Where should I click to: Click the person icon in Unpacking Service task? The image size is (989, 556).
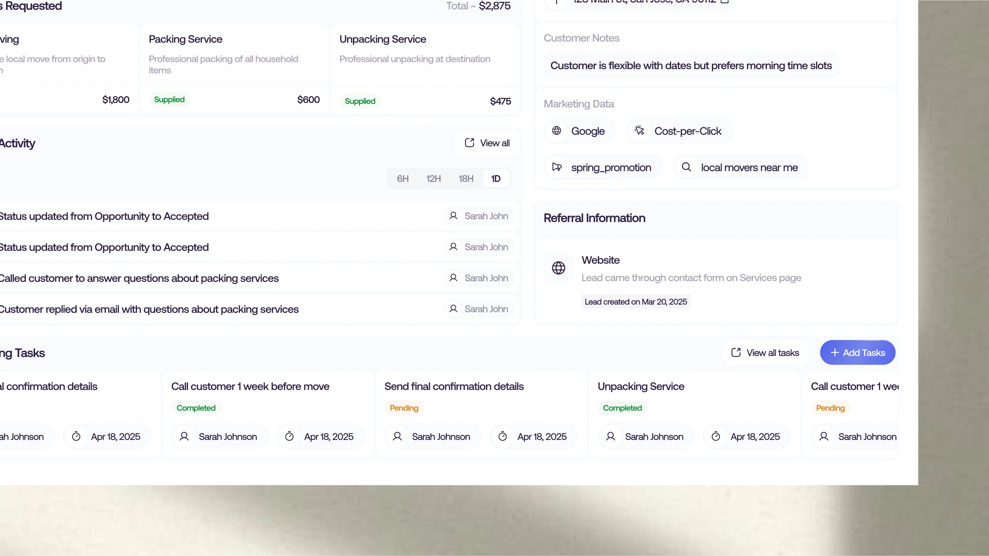pyautogui.click(x=611, y=436)
